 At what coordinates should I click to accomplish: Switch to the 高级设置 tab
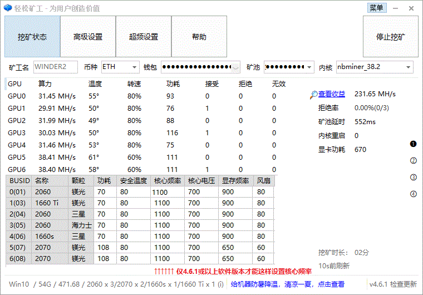(x=88, y=37)
